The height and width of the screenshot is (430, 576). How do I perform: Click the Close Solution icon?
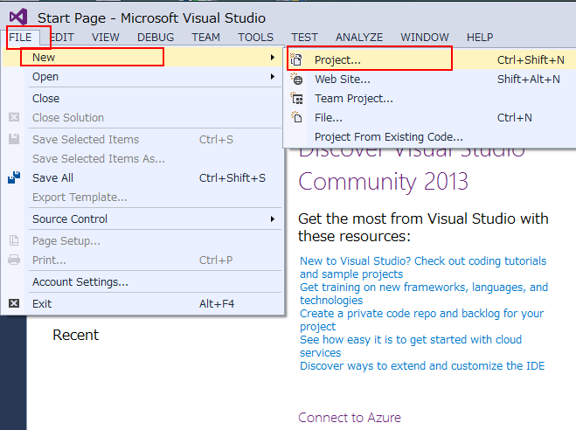[x=14, y=117]
